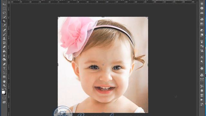
Task: Select the Crop tool
Action: point(4,21)
